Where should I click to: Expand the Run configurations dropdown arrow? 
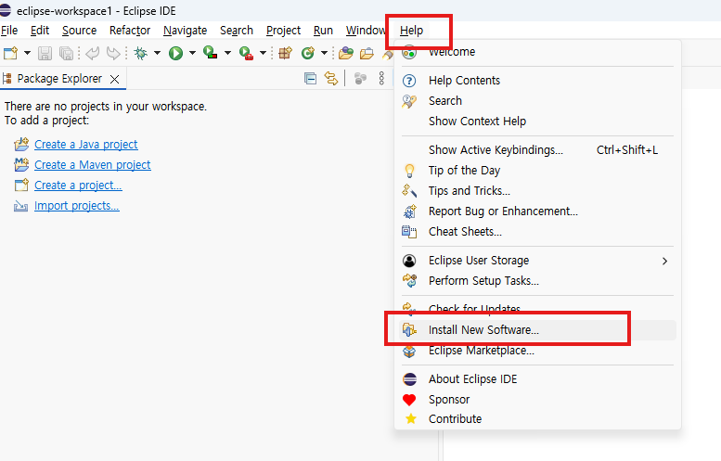[x=192, y=53]
